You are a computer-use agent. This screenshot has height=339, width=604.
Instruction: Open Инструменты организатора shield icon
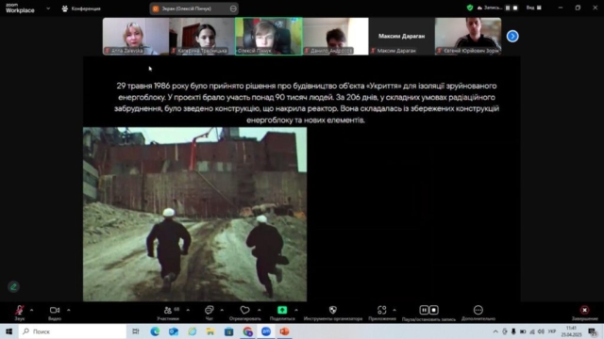click(x=333, y=310)
